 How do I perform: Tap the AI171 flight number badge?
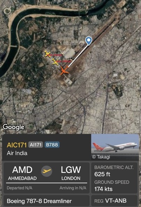(36, 145)
